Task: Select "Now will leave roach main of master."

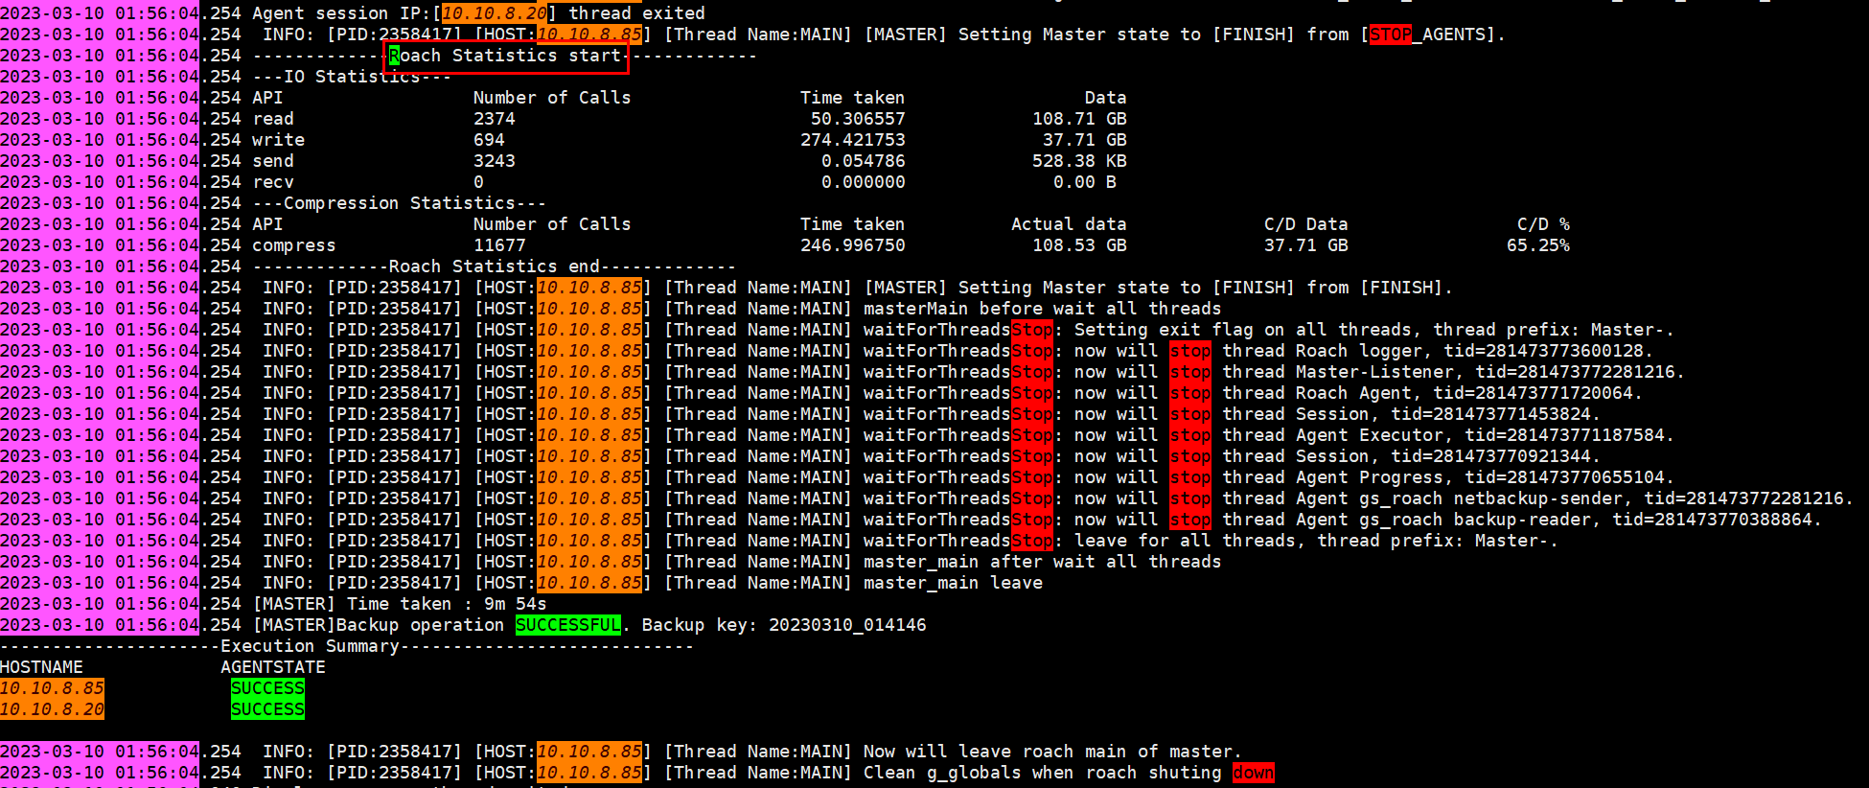Action: coord(1052,752)
